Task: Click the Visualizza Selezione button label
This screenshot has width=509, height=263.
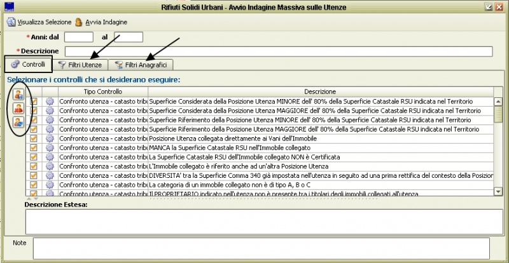Action: [45, 22]
